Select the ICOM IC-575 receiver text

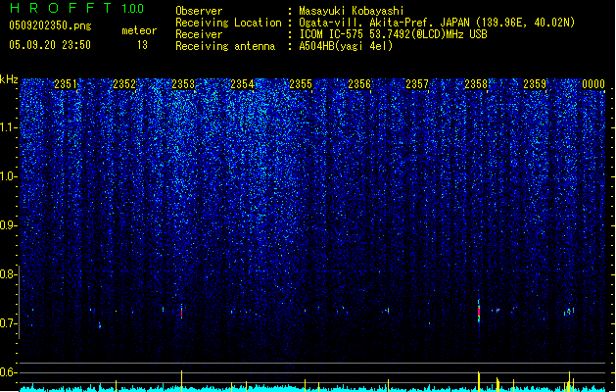(393, 34)
